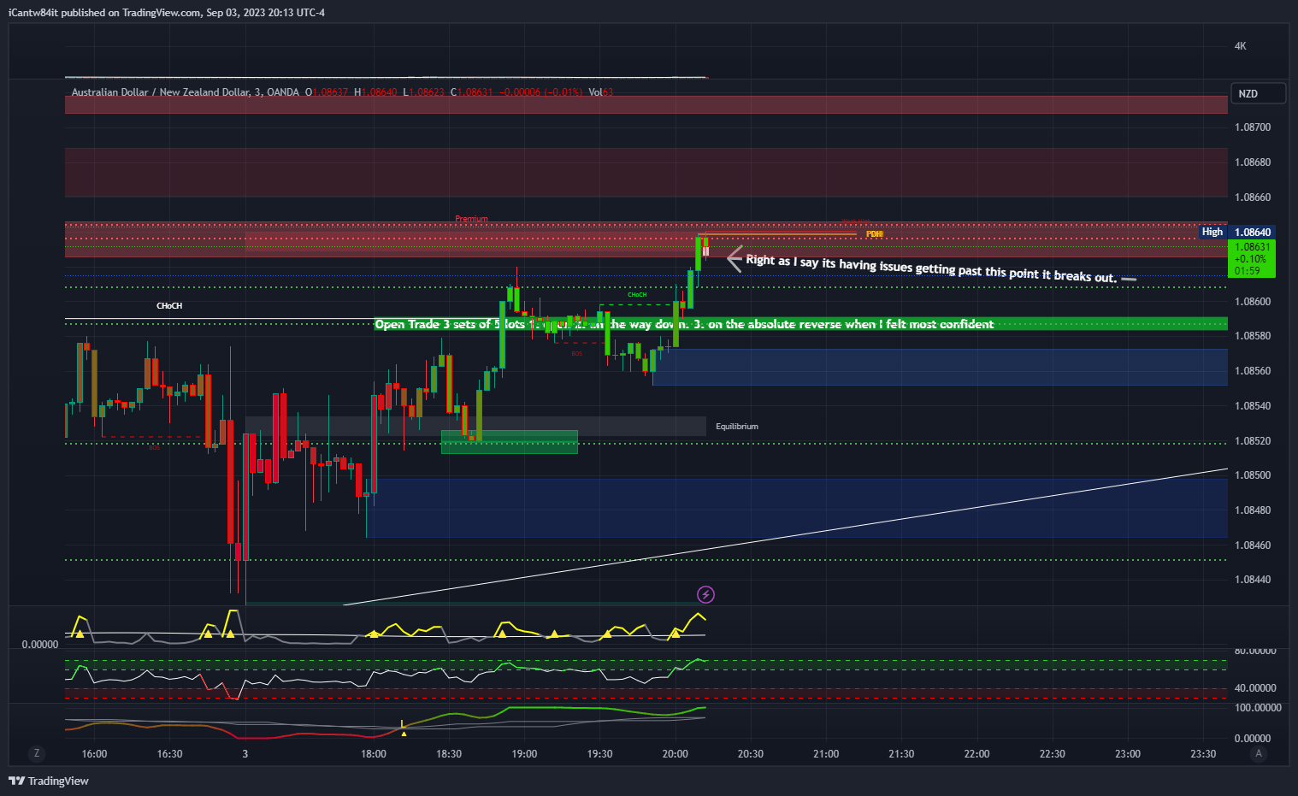
Task: Click the 1.08700 price axis label
Action: [x=1253, y=127]
